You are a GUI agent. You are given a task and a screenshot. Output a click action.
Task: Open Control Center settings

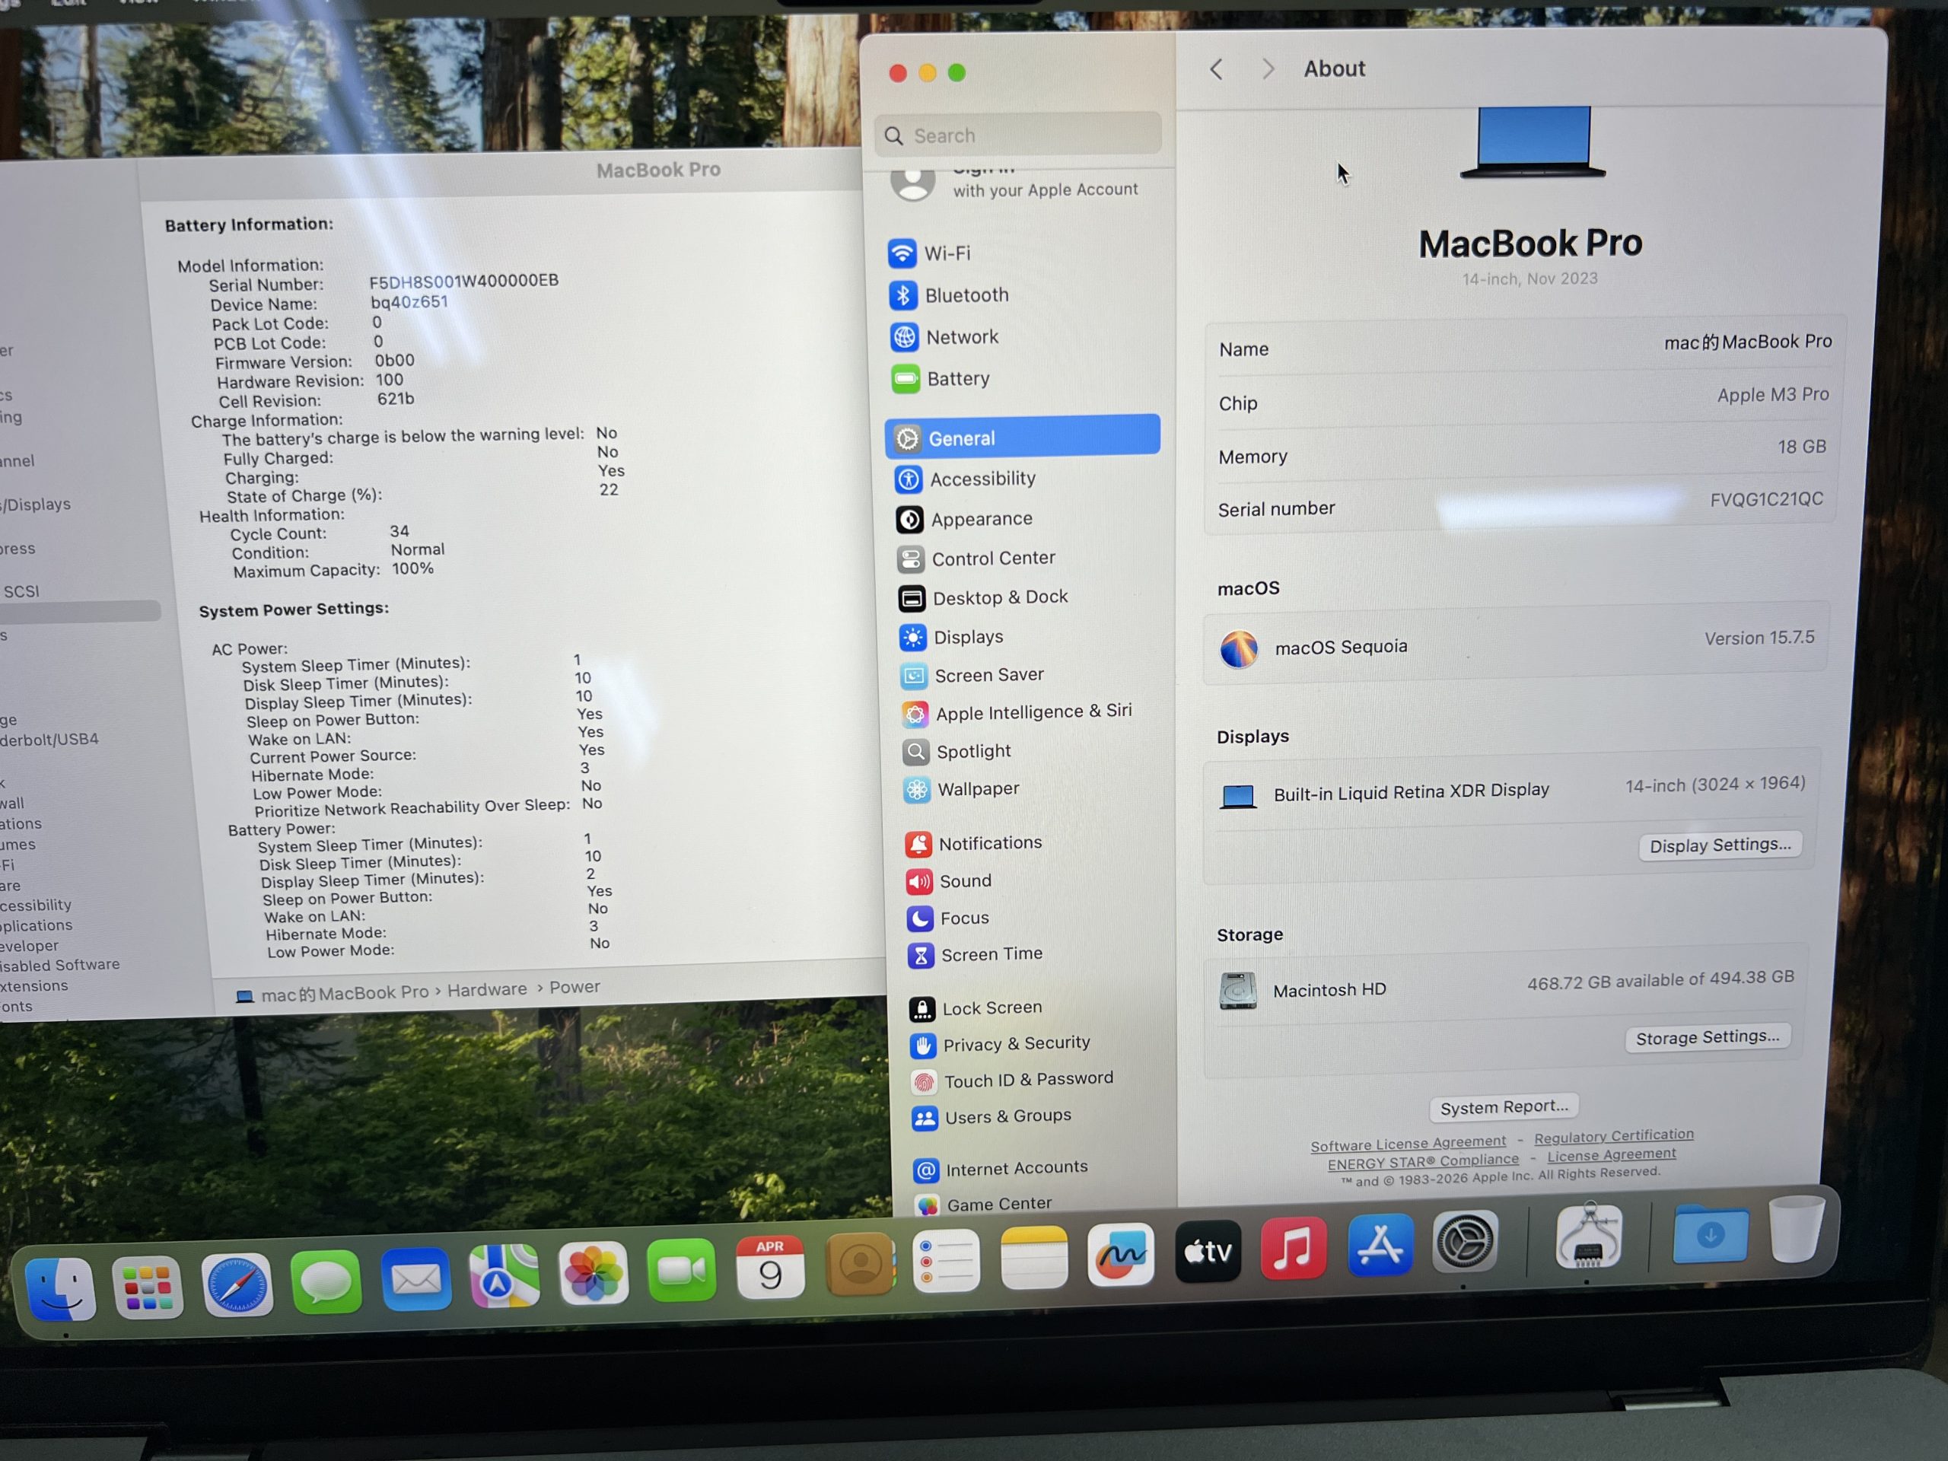pyautogui.click(x=992, y=559)
